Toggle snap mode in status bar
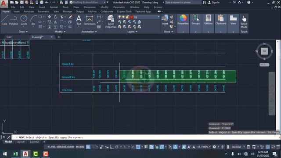This screenshot has height=158, width=281. [x=93, y=147]
